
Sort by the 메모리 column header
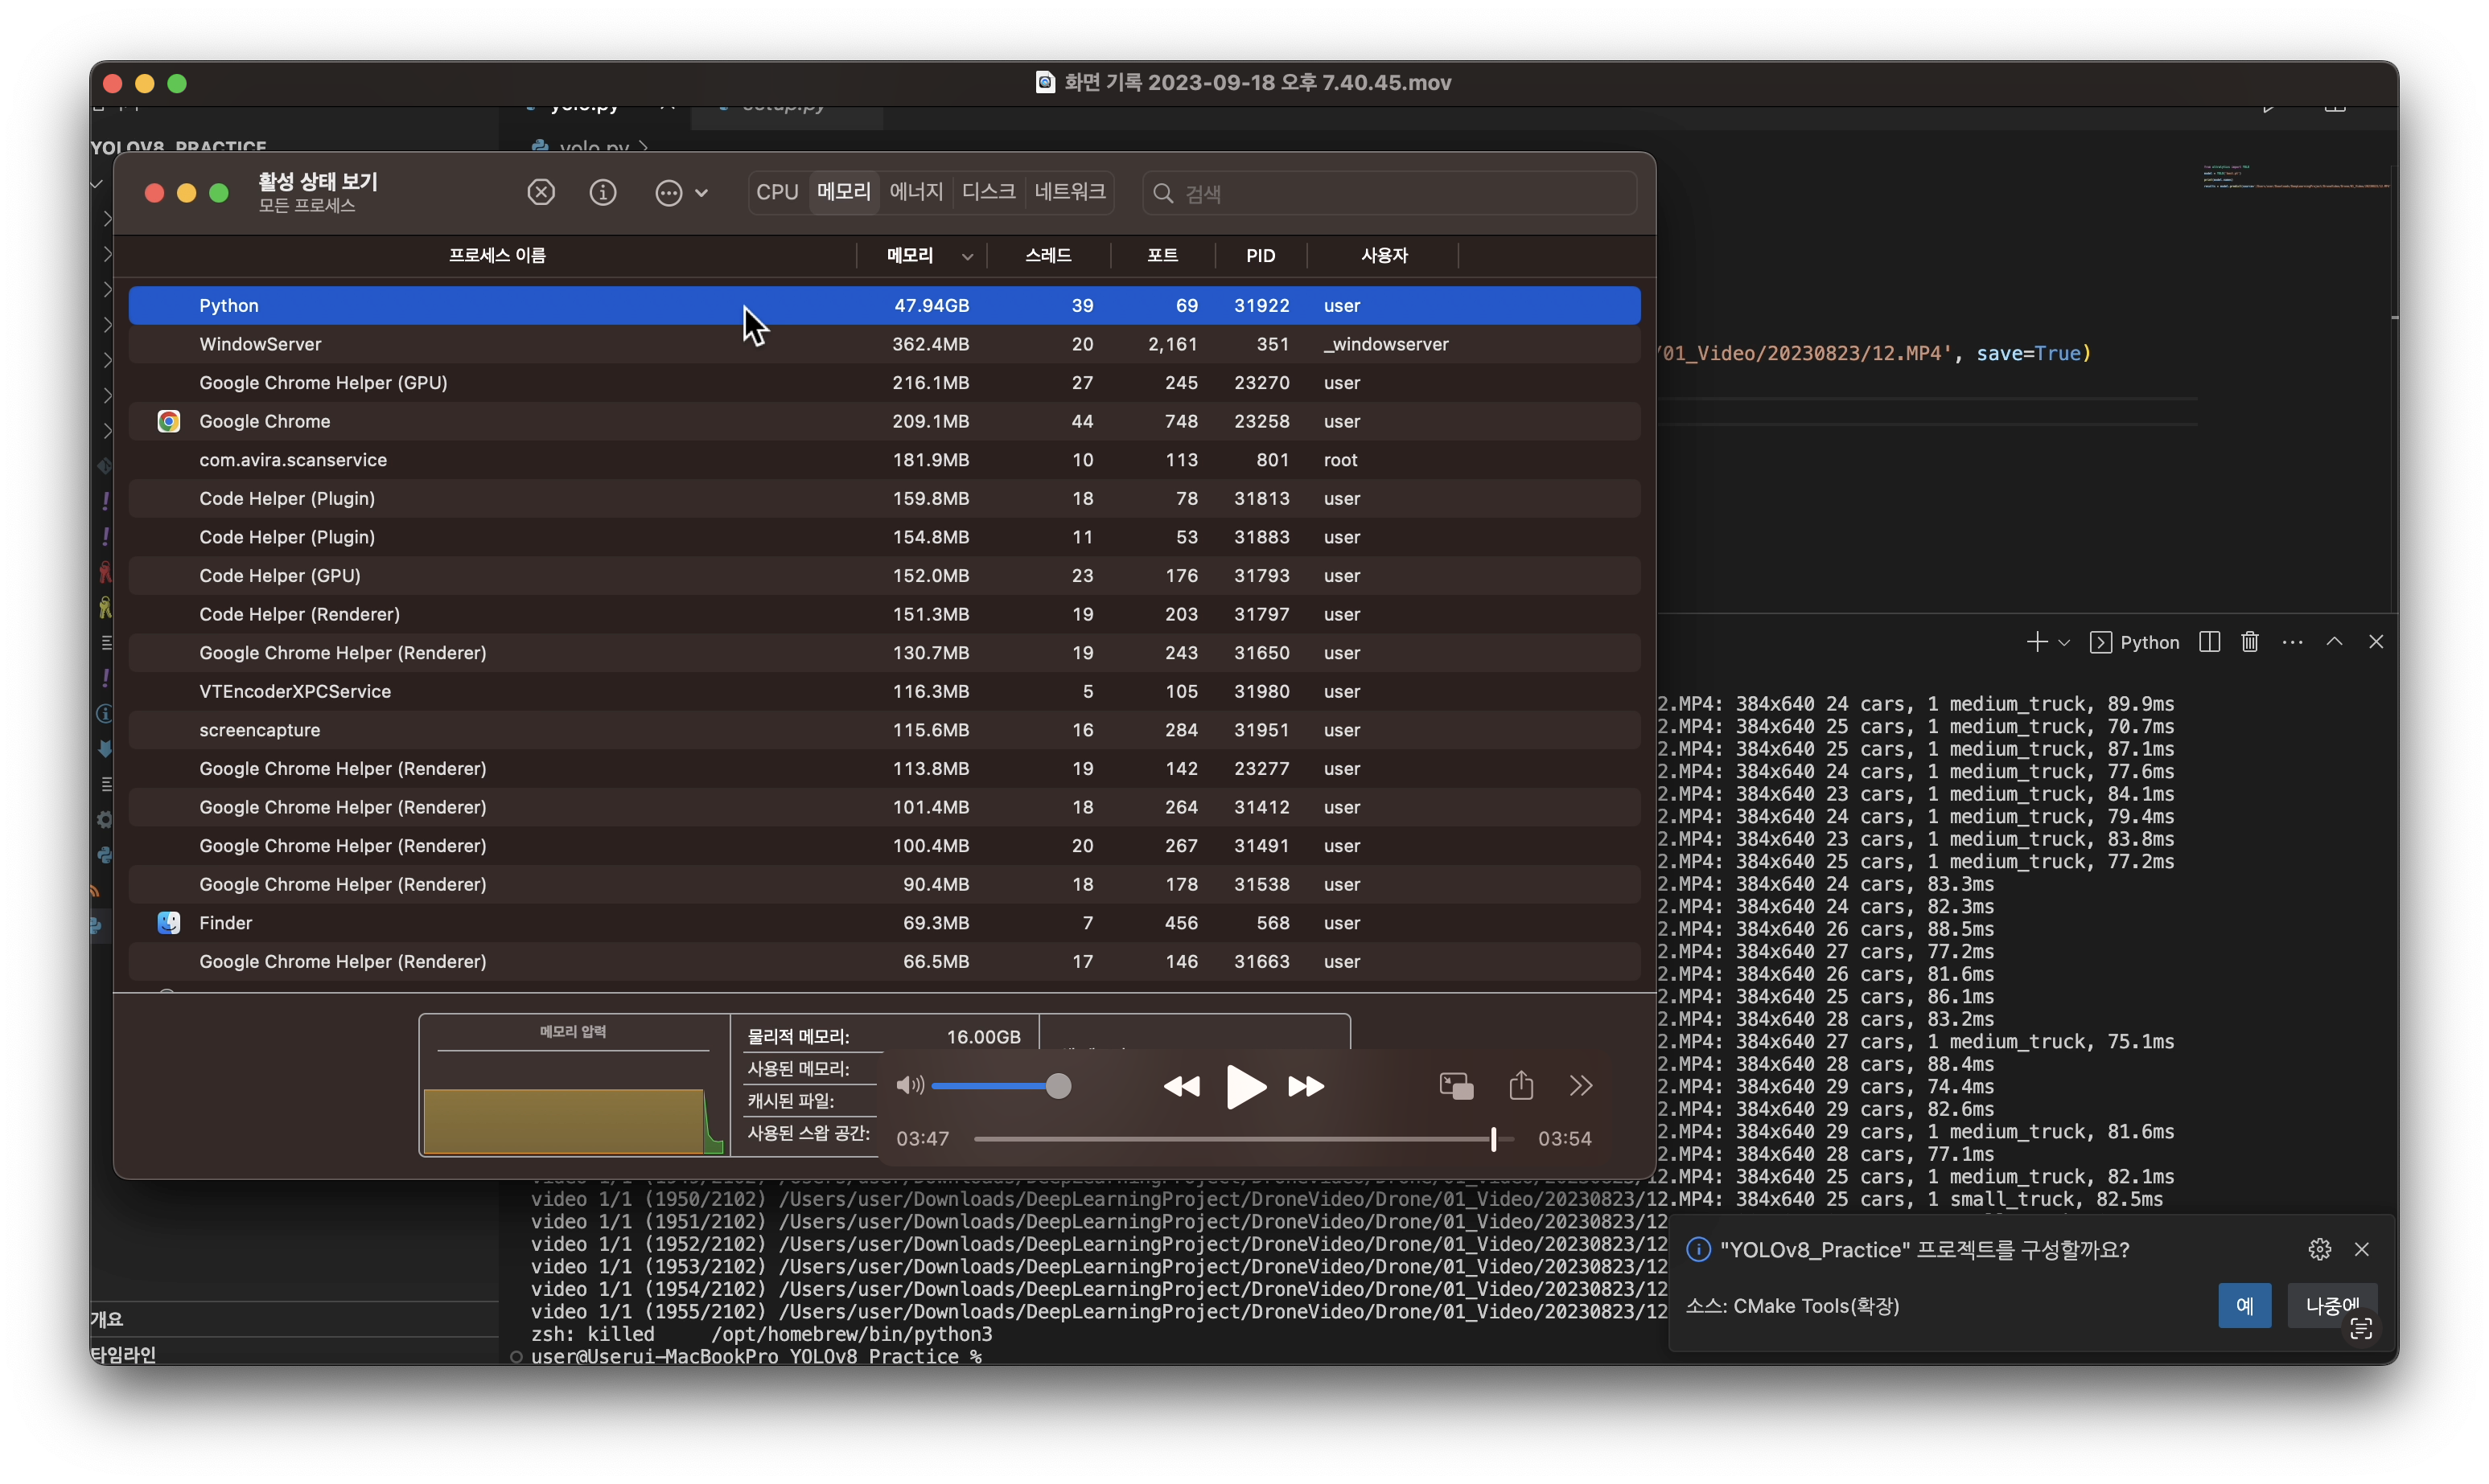(909, 256)
